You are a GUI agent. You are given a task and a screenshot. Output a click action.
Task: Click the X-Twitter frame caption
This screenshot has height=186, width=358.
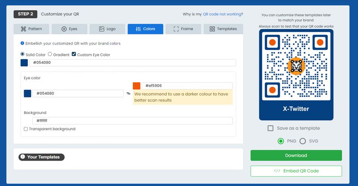coord(296,109)
